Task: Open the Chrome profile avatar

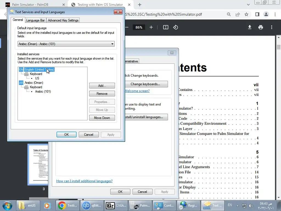Action: [x=266, y=14]
